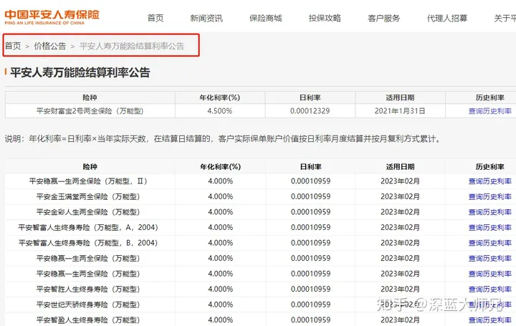Viewport: 516px width, 326px height.
Task: Open history rates for 平安智富人生终身寿险 A, 2004
Action: tap(489, 227)
